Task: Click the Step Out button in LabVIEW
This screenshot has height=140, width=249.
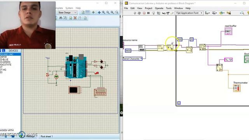Action: click(x=172, y=13)
